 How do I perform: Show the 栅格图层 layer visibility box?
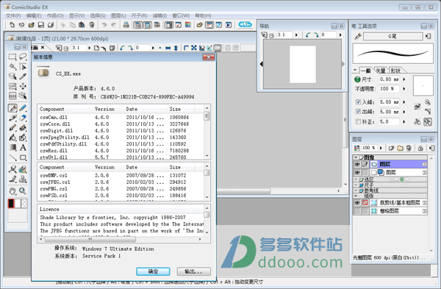point(357,211)
